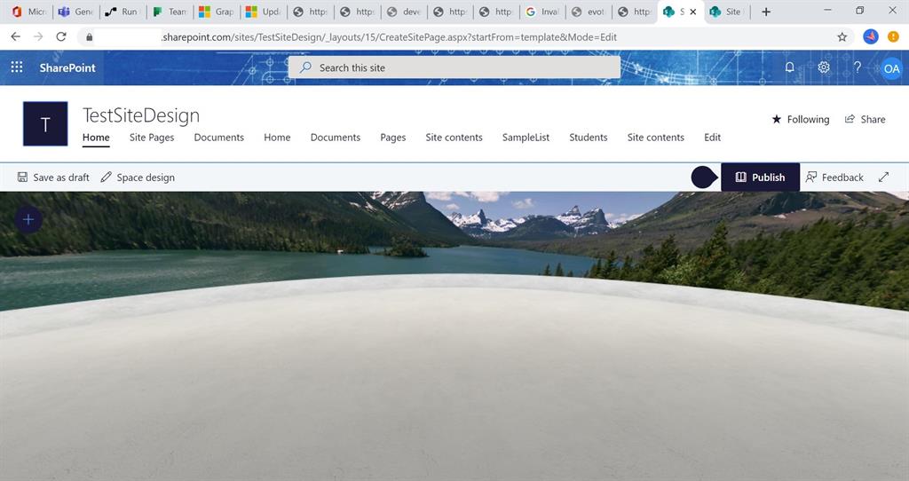Switch to the Site browser tab
This screenshot has width=909, height=481.
(x=727, y=12)
